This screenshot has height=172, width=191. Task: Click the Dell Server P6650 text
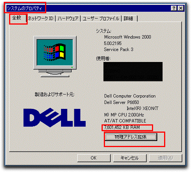point(122,102)
